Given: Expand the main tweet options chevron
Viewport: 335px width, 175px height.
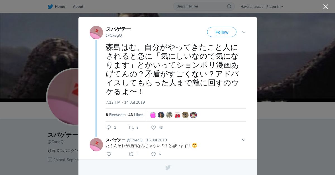Looking at the screenshot, I should coord(244,32).
